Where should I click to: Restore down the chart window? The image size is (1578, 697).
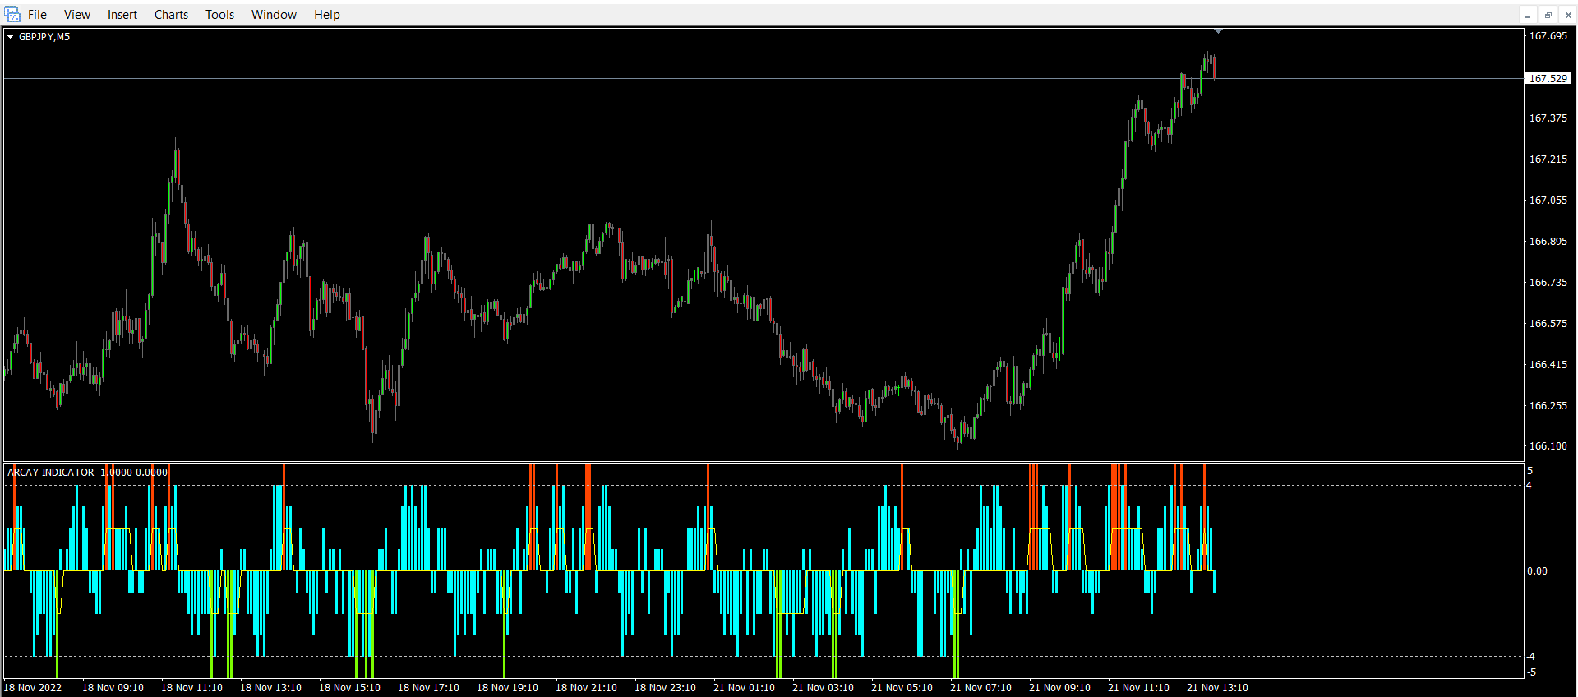tap(1548, 15)
